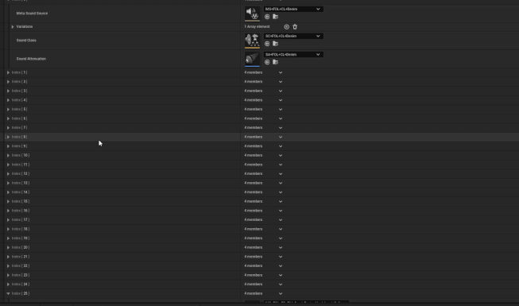This screenshot has width=519, height=306.
Task: Click the Sound Attenuation property label
Action: pyautogui.click(x=32, y=59)
